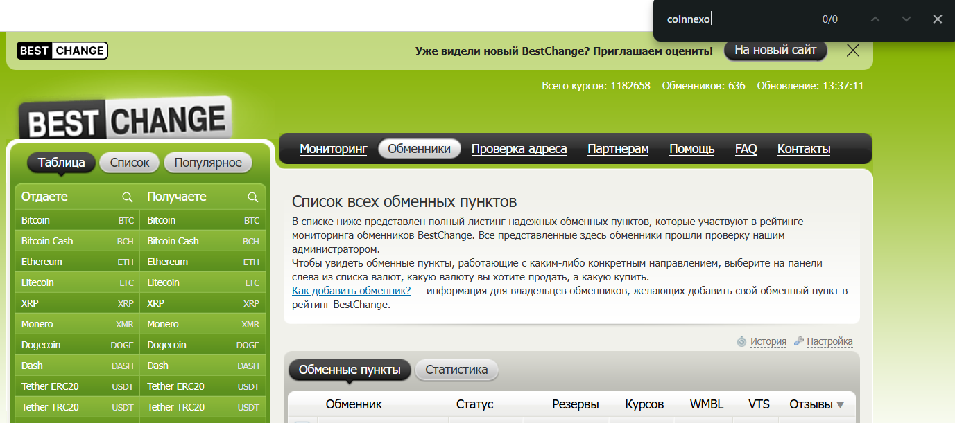The width and height of the screenshot is (955, 423).
Task: Open the История link
Action: click(768, 341)
